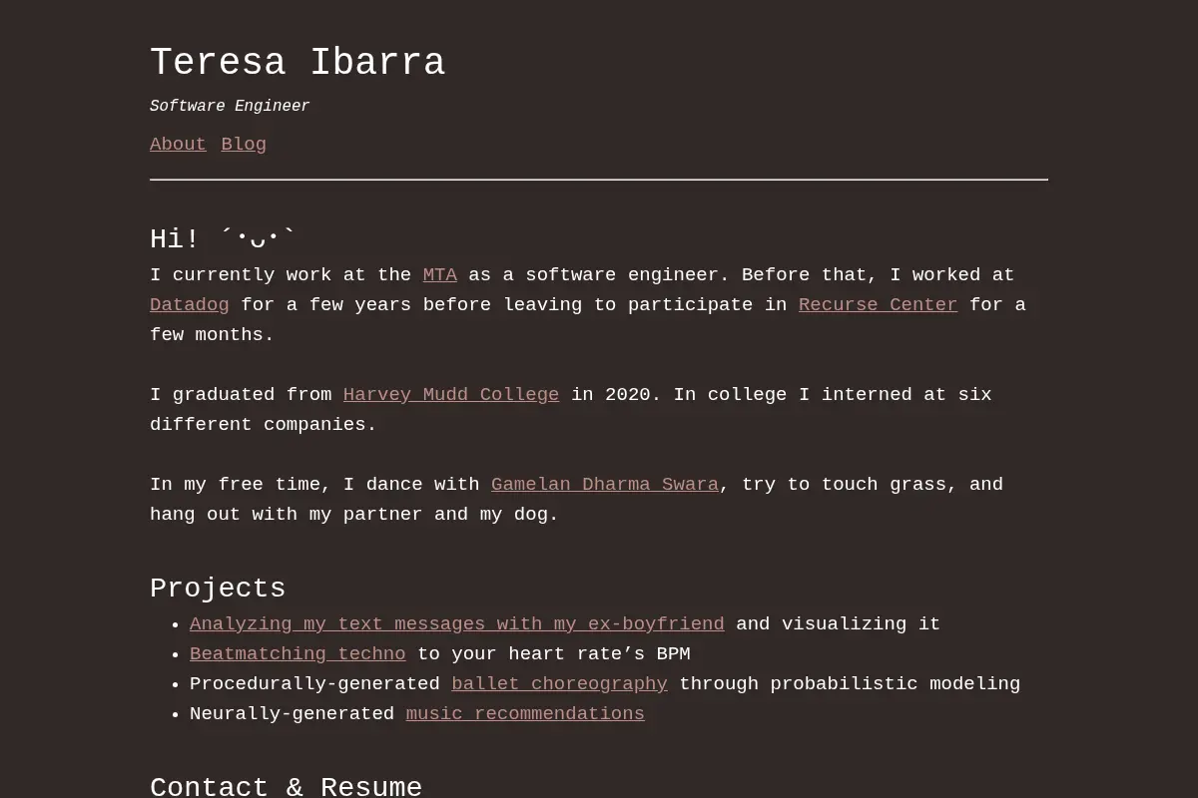Click the Teresa Ibarra site title
Viewport: 1198px width, 798px height.
[x=298, y=63]
